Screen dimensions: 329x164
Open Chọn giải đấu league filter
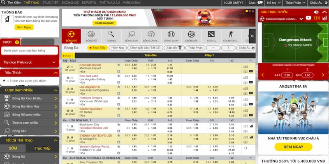coord(145,48)
